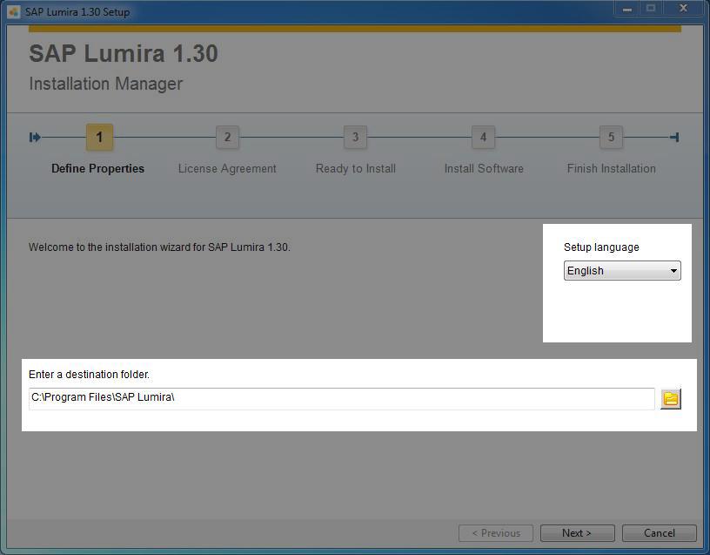This screenshot has height=555, width=710.
Task: Select step 2 License Agreement marker
Action: point(227,137)
